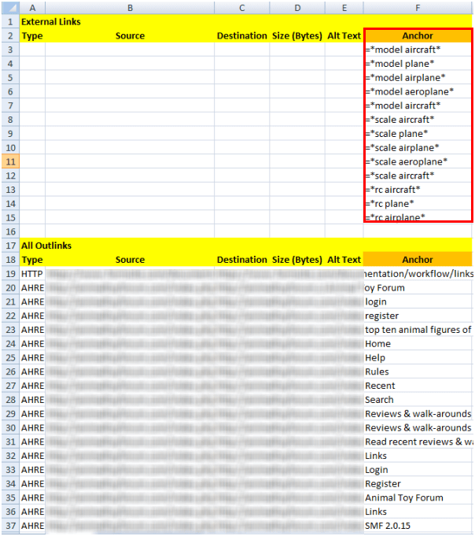Select column B header
The width and height of the screenshot is (475, 536).
point(130,8)
